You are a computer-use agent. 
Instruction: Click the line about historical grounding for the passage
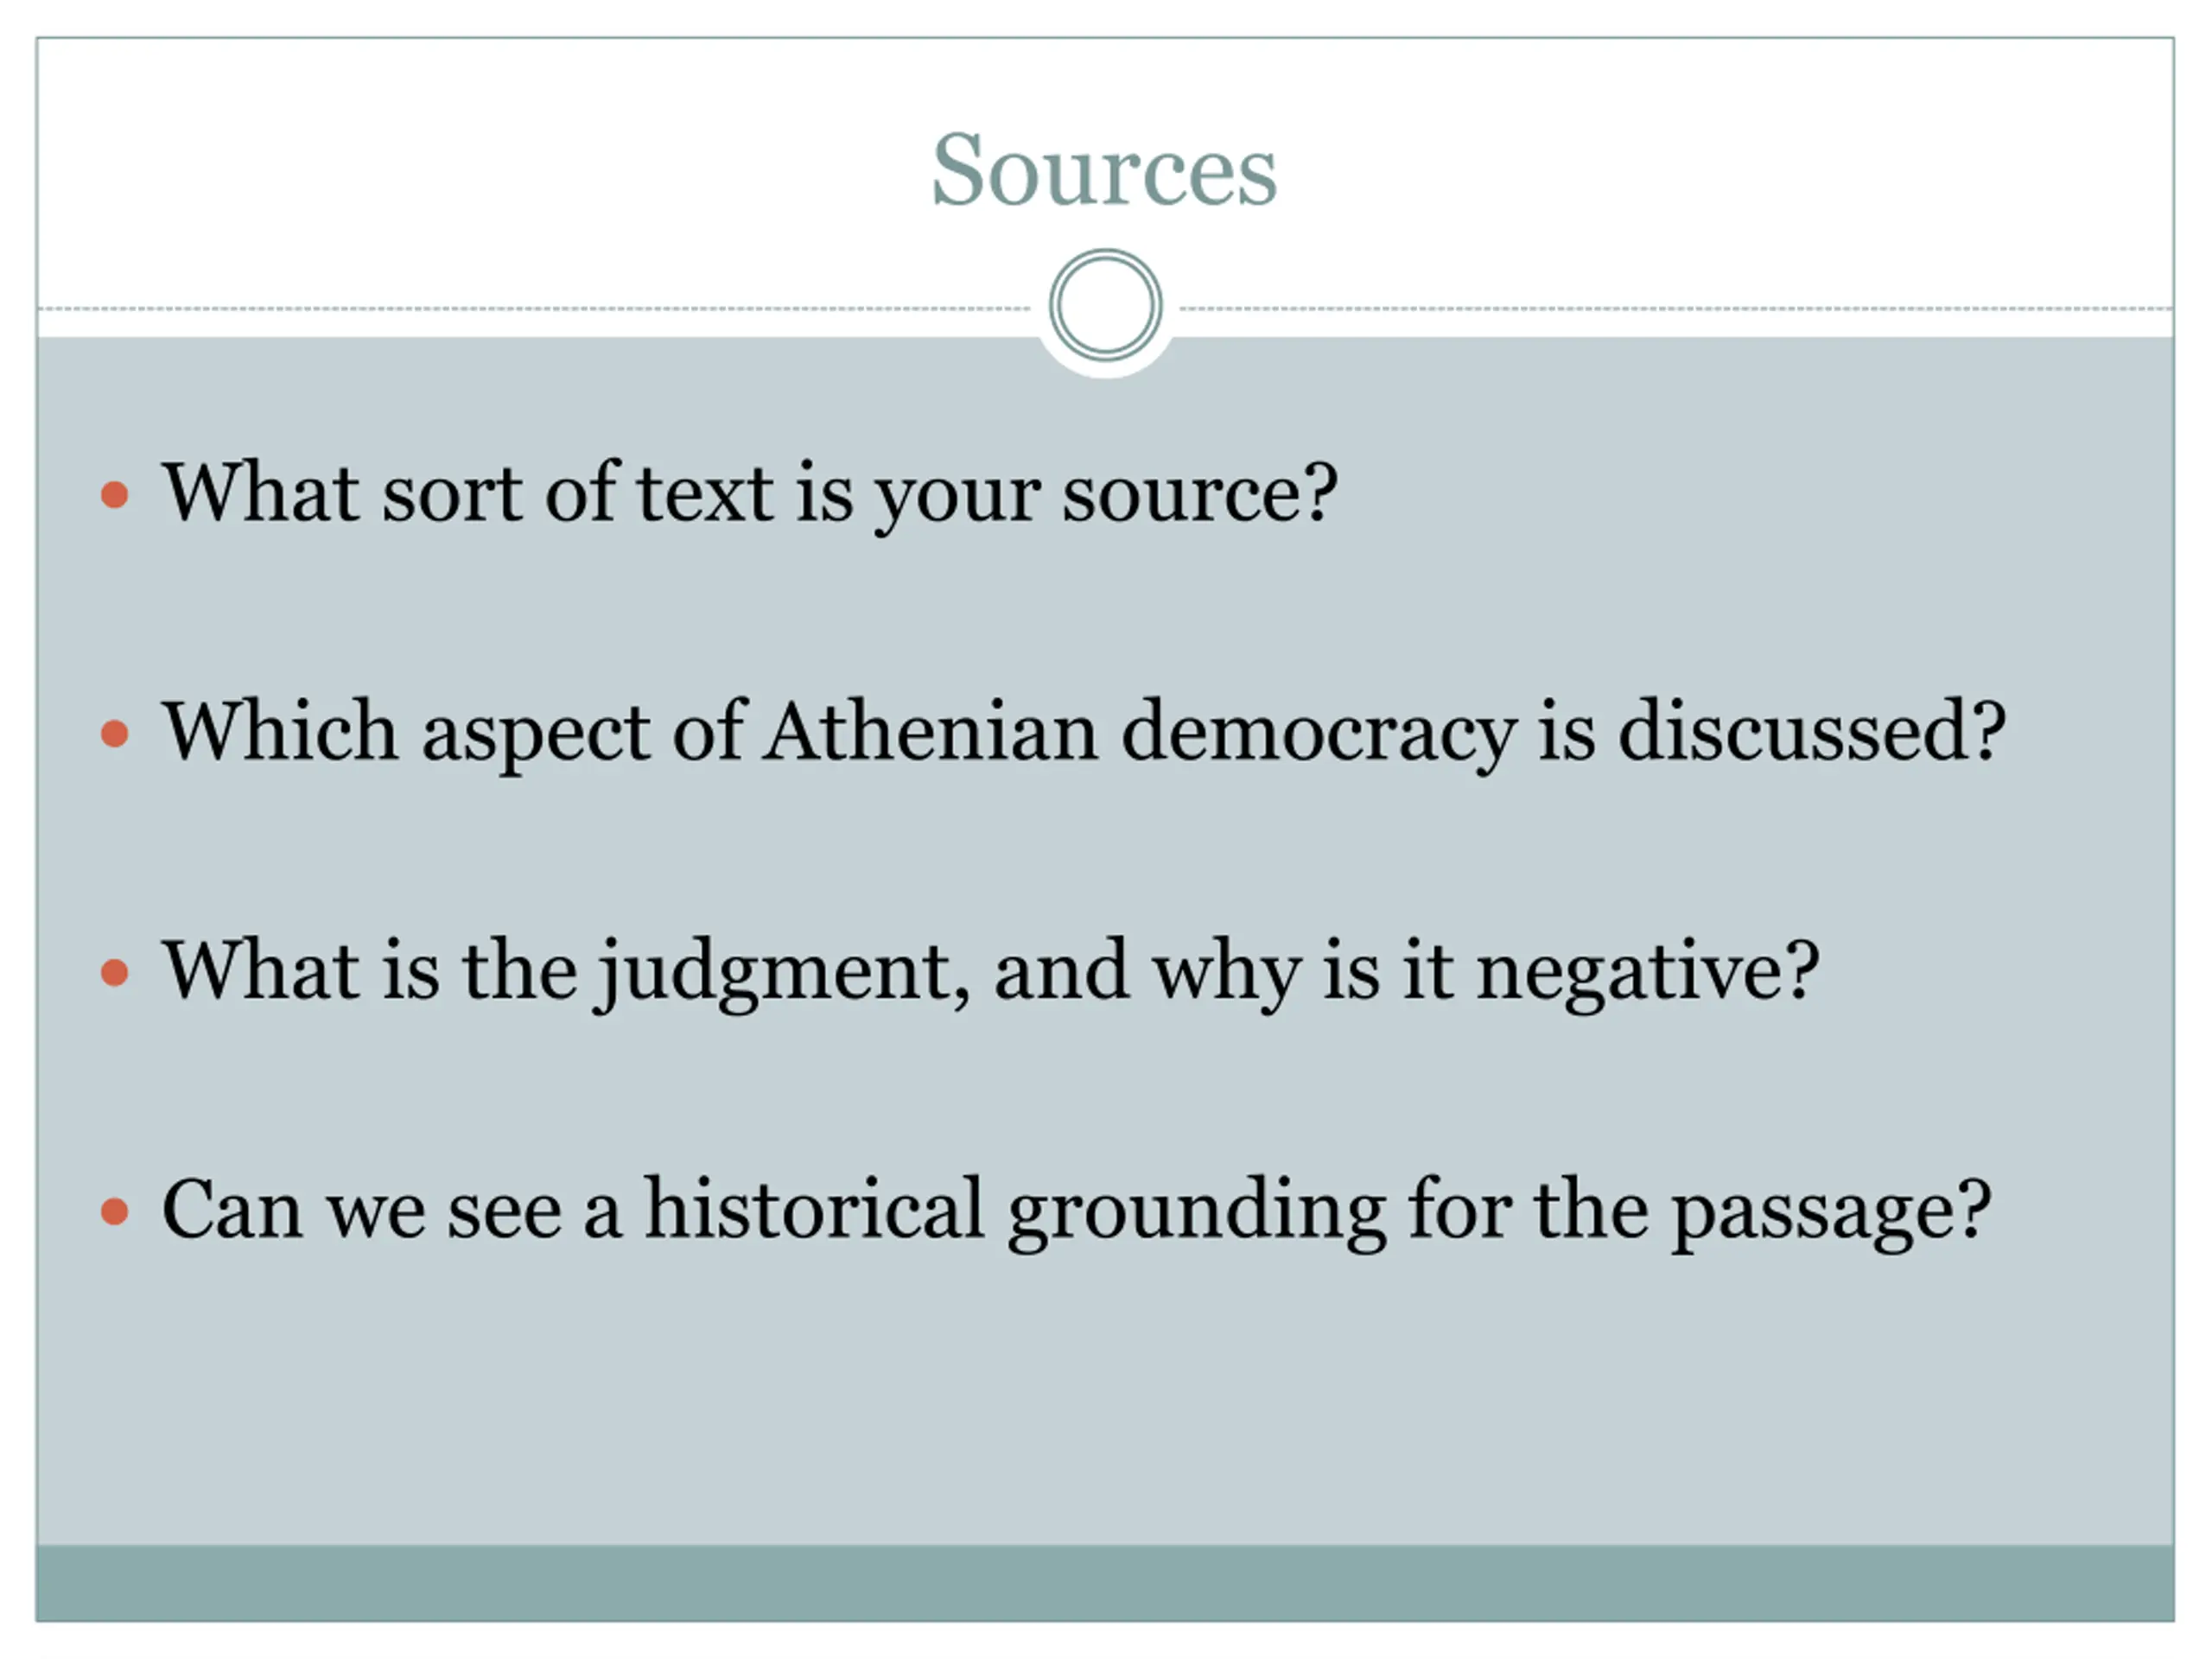(1077, 1212)
